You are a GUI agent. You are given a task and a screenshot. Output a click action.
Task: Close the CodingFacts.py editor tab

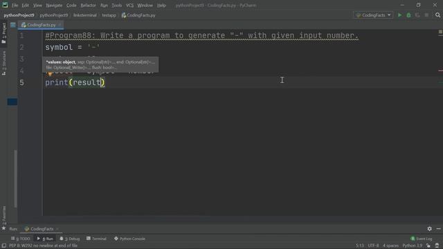(x=60, y=25)
